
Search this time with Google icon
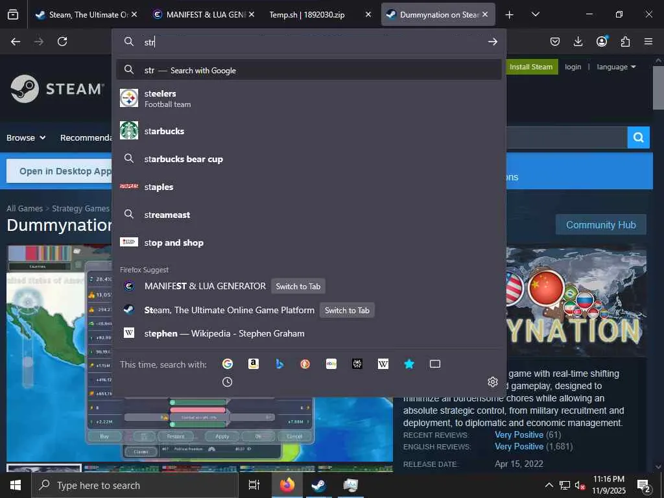click(x=228, y=364)
